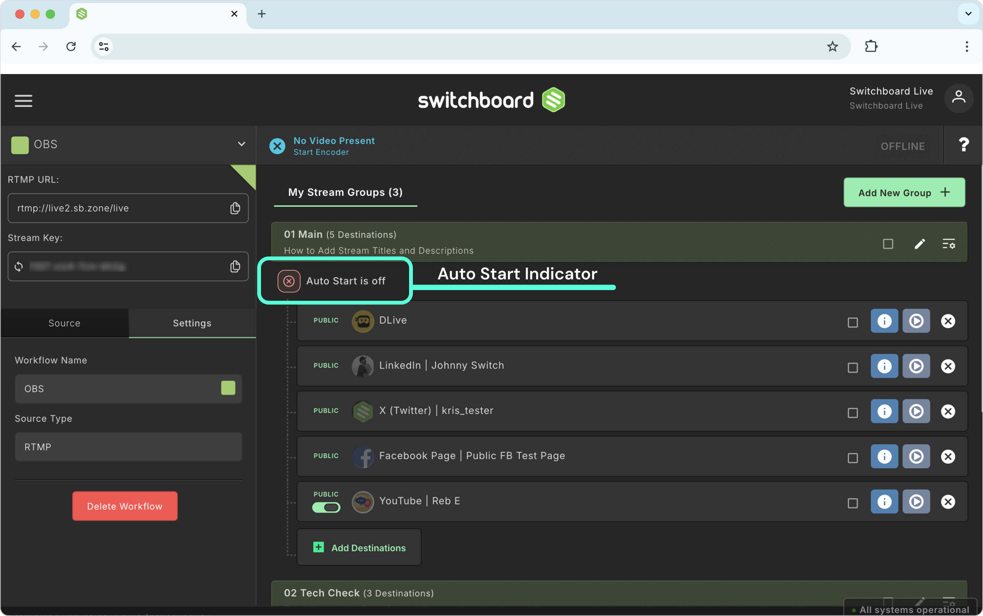This screenshot has height=616, width=983.
Task: Click the DLive channel avatar
Action: (x=363, y=321)
